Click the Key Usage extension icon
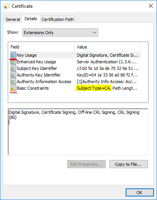The height and width of the screenshot is (200, 157). point(13,55)
